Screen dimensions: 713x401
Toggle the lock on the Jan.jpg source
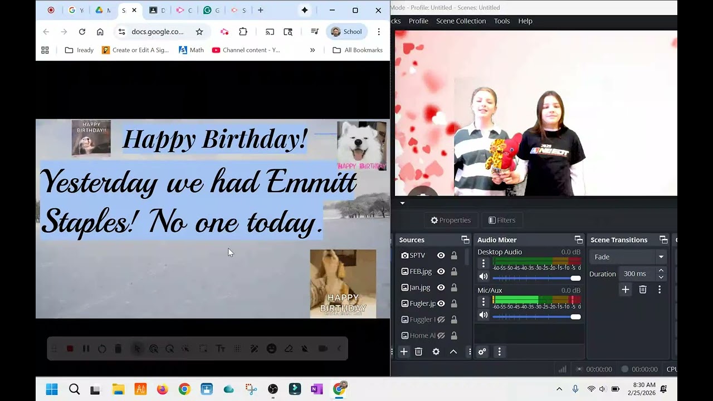point(454,288)
